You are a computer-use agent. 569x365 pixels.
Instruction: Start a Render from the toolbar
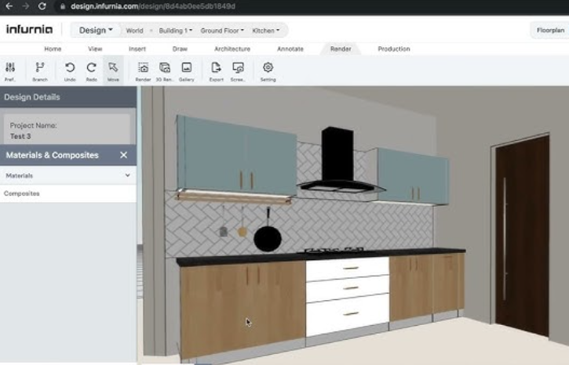[x=143, y=71]
